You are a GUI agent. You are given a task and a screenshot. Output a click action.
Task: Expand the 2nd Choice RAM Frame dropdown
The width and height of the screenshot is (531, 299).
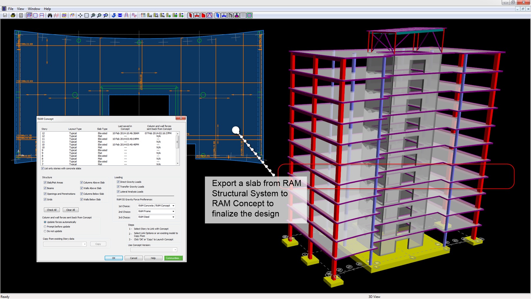[173, 211]
